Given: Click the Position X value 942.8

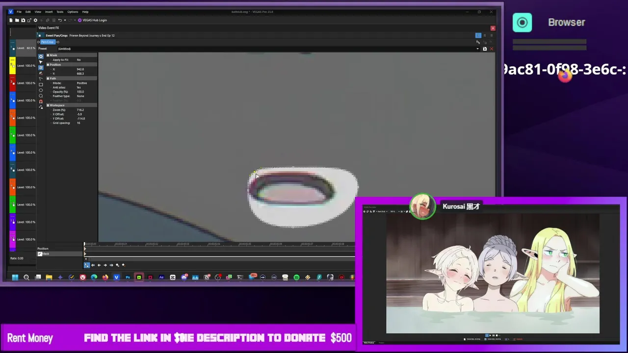Looking at the screenshot, I should click(x=80, y=69).
